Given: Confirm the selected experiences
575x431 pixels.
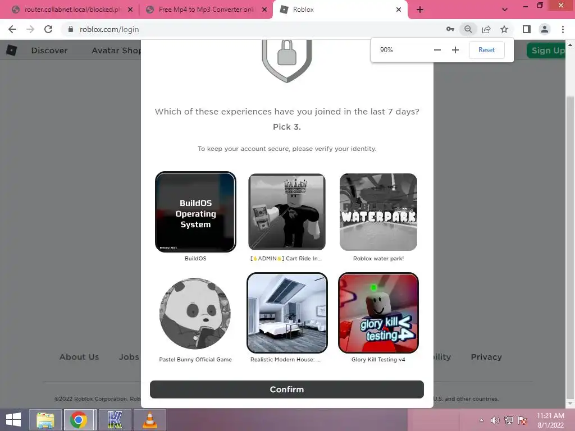Looking at the screenshot, I should tap(287, 389).
